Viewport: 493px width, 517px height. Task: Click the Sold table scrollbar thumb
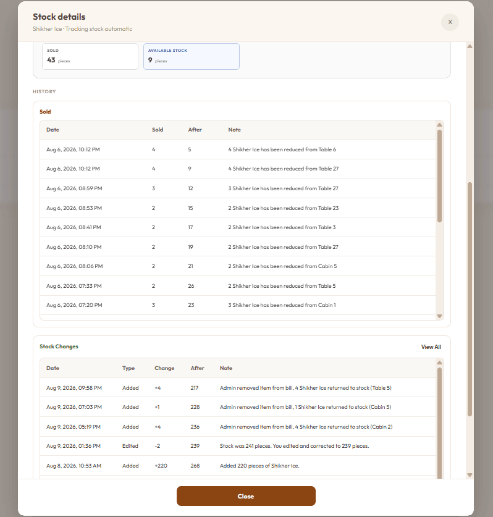coord(439,176)
